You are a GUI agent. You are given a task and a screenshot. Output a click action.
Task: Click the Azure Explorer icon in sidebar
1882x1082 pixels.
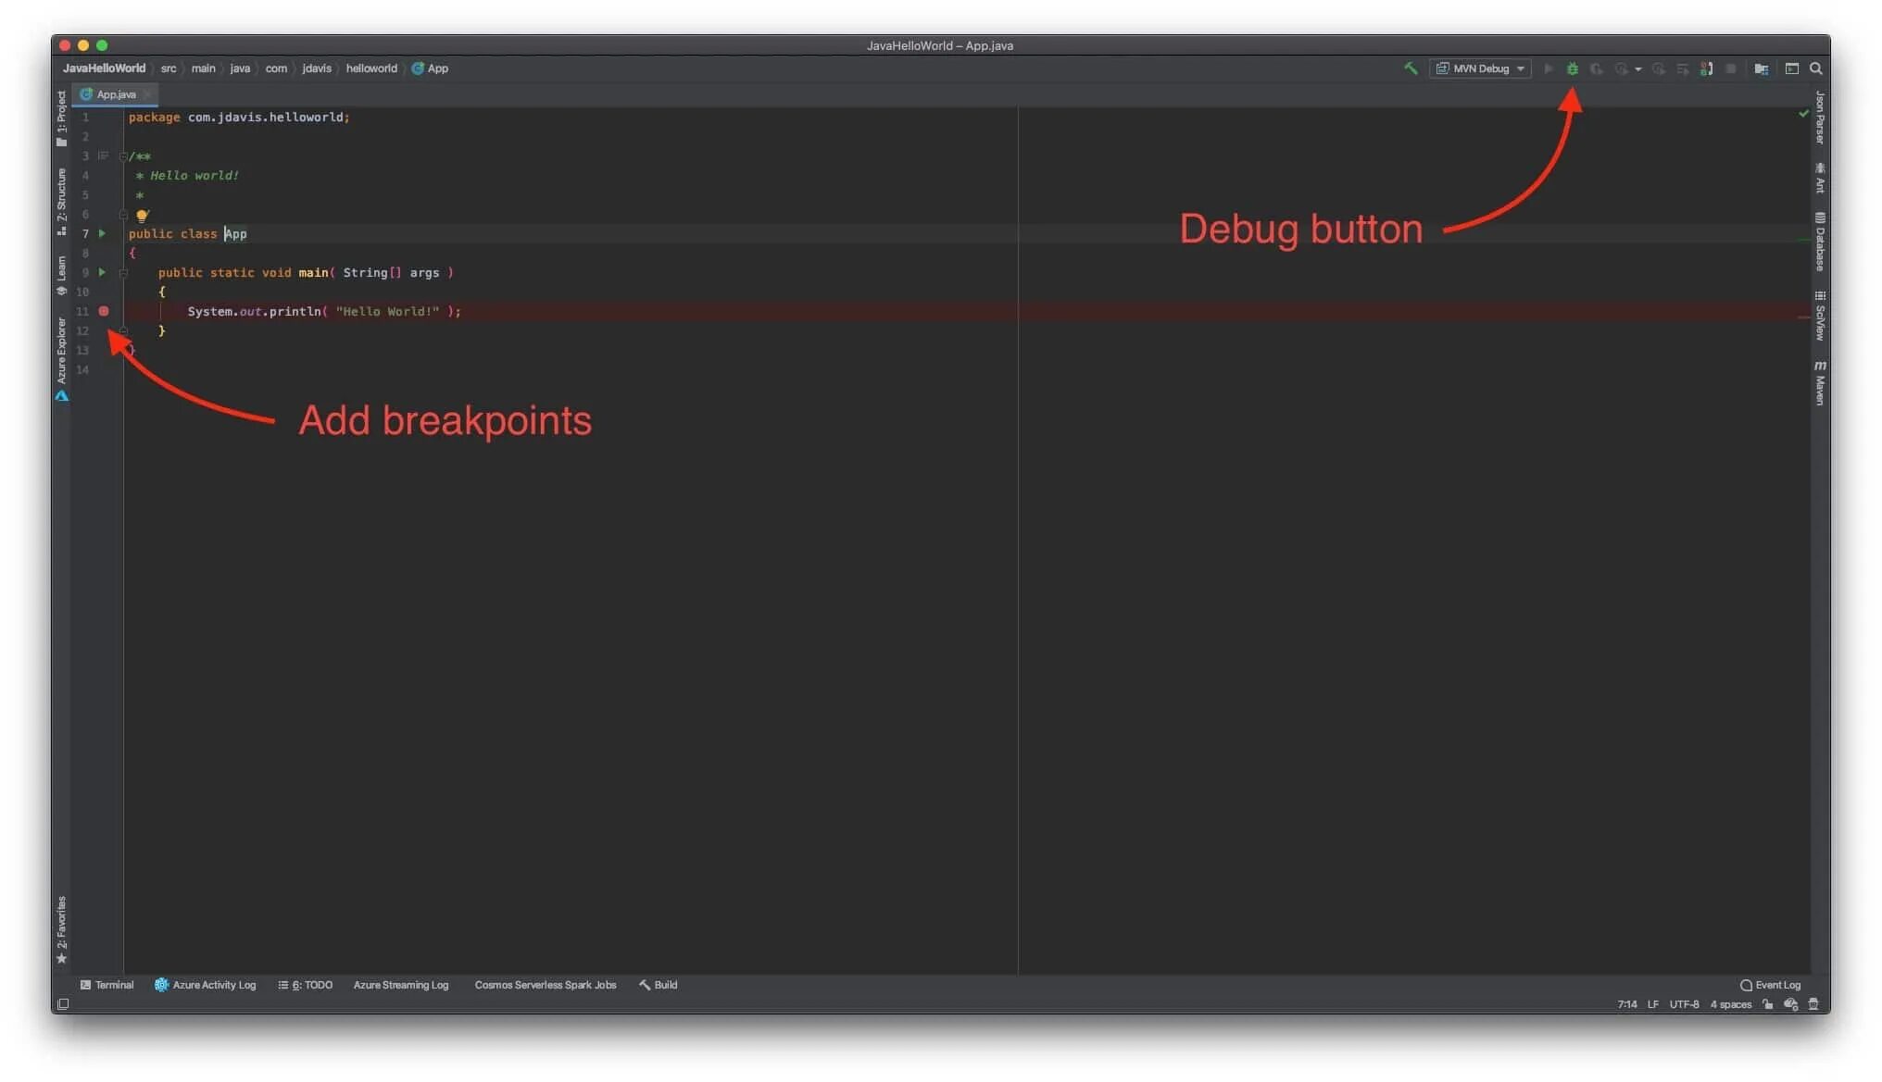(x=61, y=396)
